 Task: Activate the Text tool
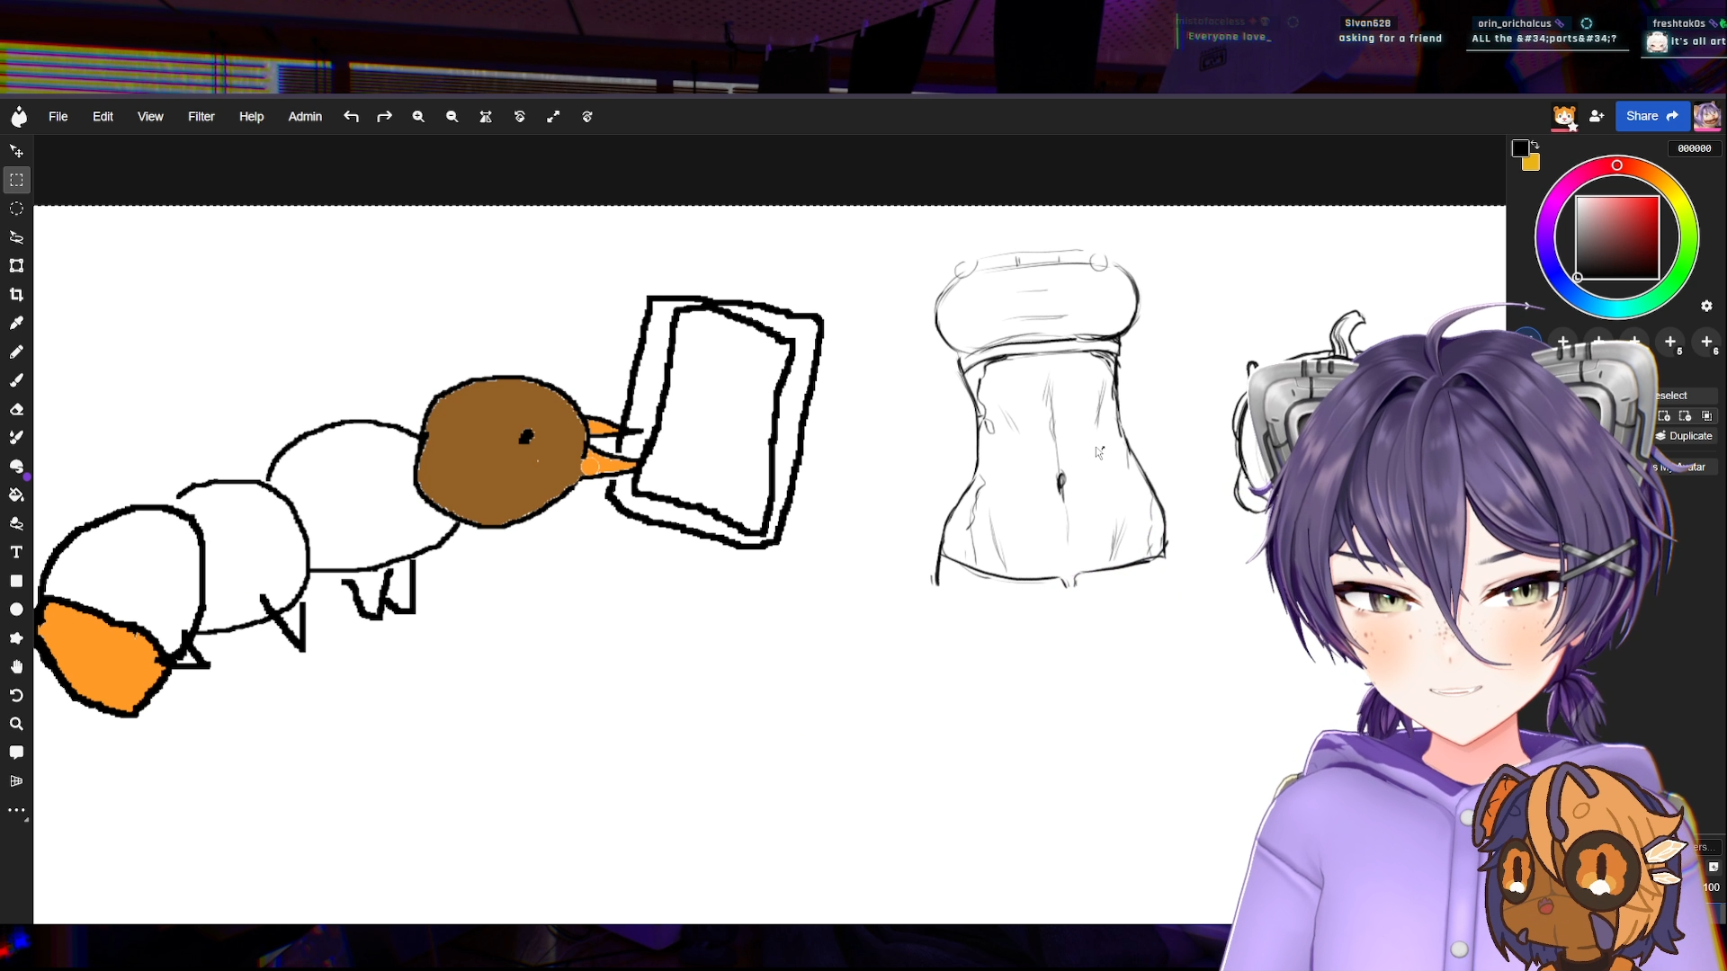point(16,552)
